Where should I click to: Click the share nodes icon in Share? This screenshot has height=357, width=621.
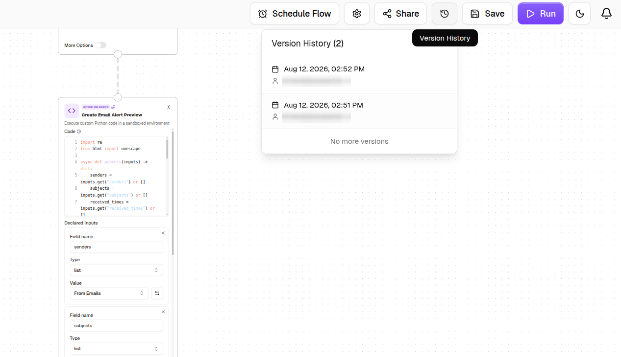pyautogui.click(x=387, y=14)
